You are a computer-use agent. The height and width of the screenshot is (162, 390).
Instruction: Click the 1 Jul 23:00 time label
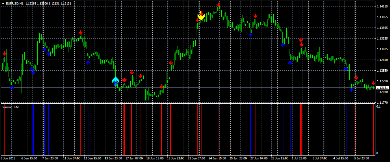[300, 158]
